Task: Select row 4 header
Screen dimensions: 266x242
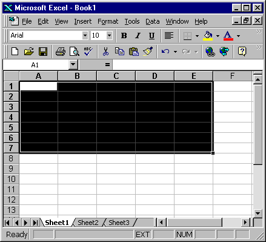Action: click(x=11, y=117)
